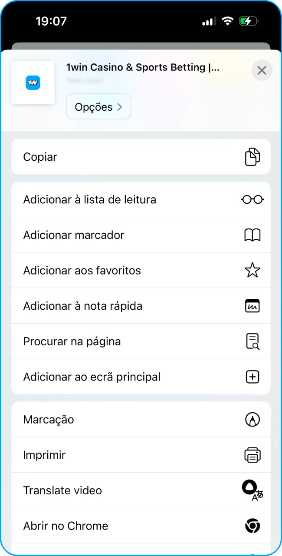Tap the plus-square icon for ecrã principal

click(x=252, y=377)
